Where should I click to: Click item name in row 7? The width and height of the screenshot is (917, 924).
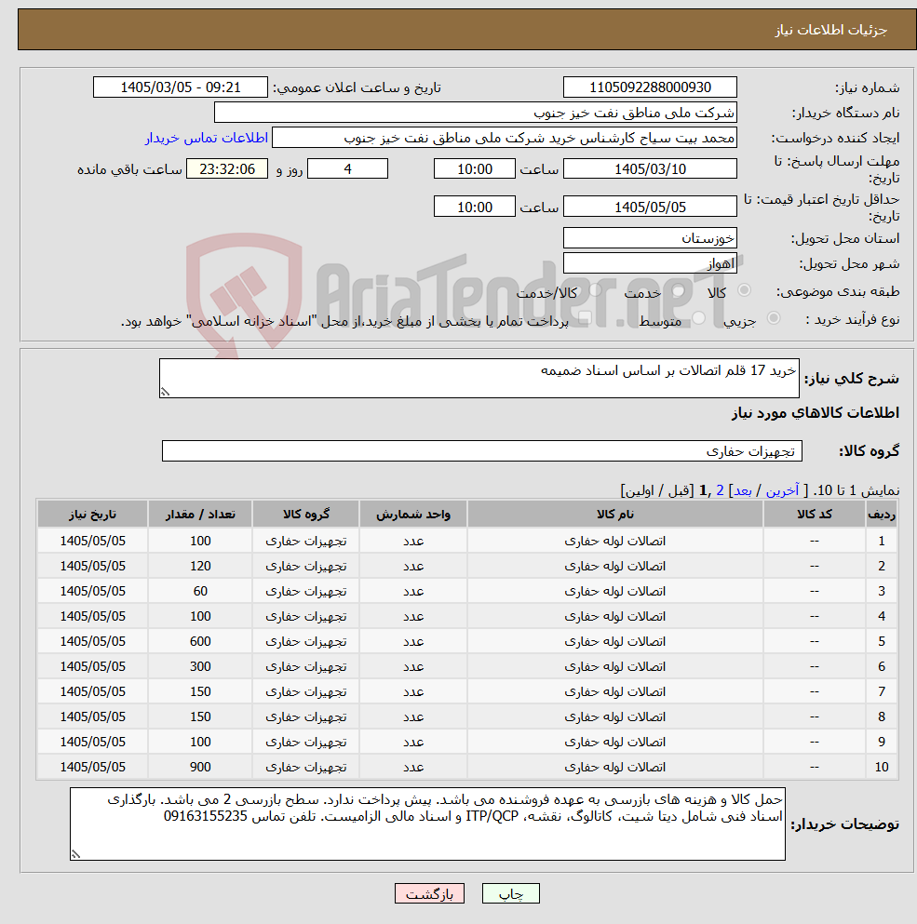(615, 691)
